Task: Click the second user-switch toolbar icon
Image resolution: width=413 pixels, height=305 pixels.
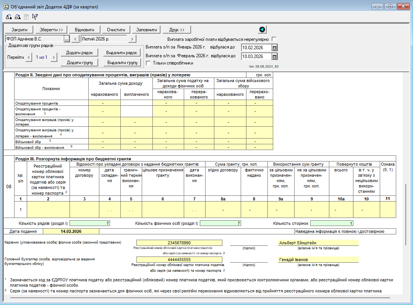Action: pyautogui.click(x=18, y=17)
